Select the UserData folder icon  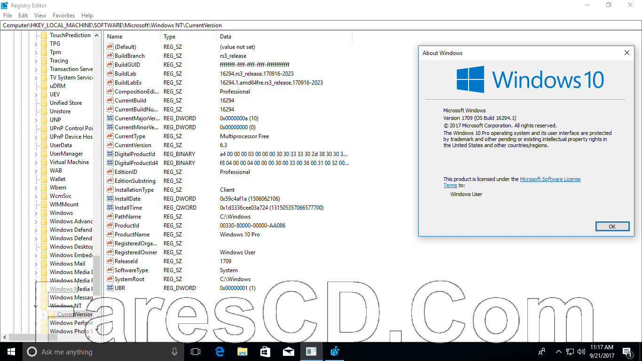(x=44, y=145)
